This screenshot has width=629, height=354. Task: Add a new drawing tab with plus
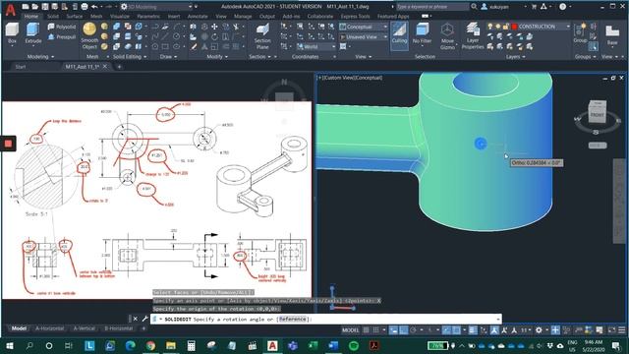pyautogui.click(x=119, y=67)
